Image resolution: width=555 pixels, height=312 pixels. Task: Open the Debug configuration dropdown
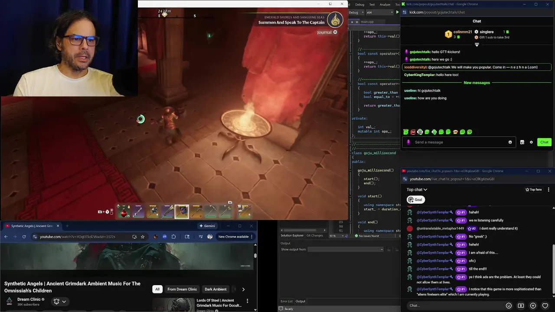tap(356, 12)
